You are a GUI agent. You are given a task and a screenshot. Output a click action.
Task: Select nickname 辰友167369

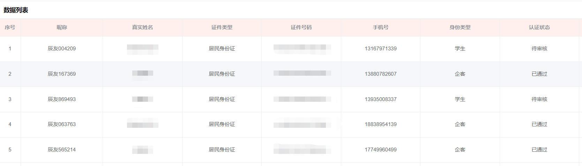[x=62, y=74]
